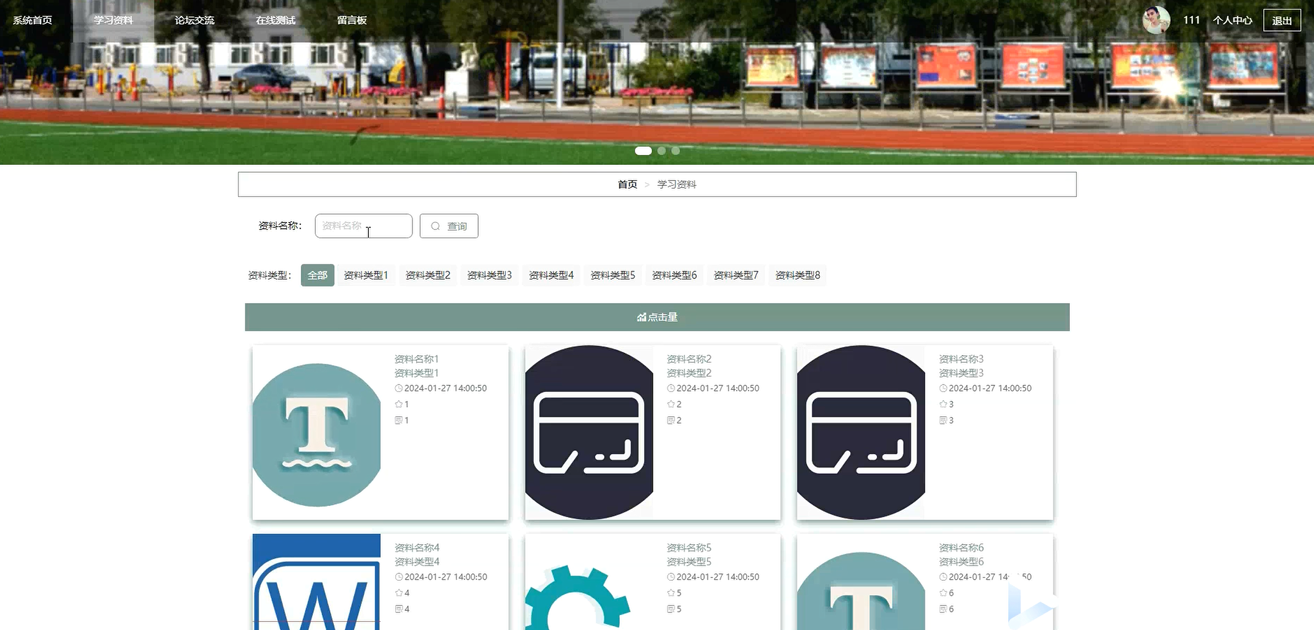
Task: Open the 资料名称5 gear thumbnail
Action: (589, 582)
